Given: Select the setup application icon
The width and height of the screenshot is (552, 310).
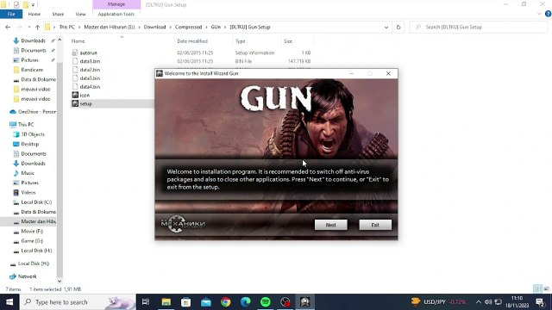Looking at the screenshot, I should click(x=75, y=103).
